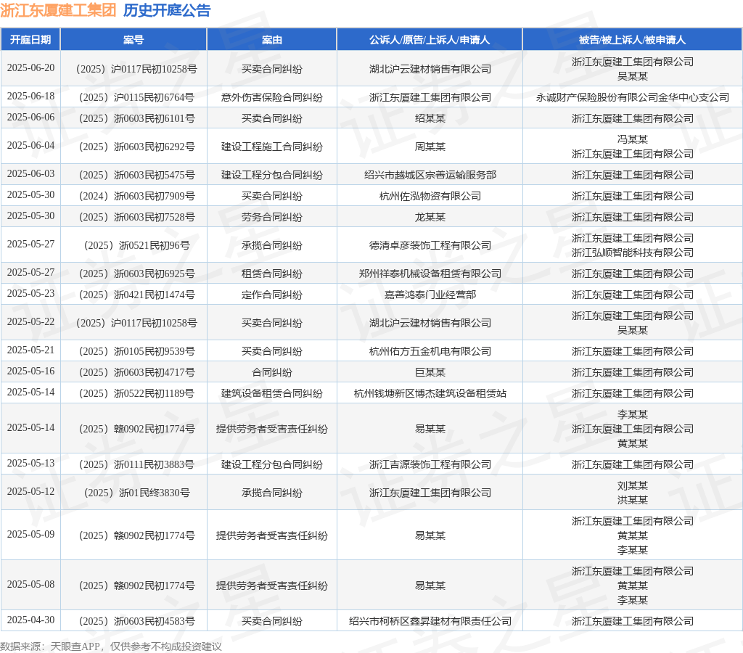
Task: Select date cell 2025-05-23
Action: coord(30,293)
